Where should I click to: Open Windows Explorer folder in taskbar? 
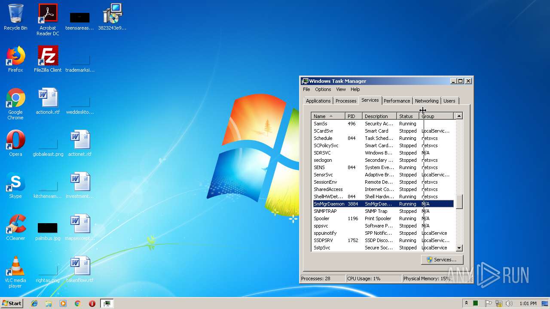tap(49, 303)
